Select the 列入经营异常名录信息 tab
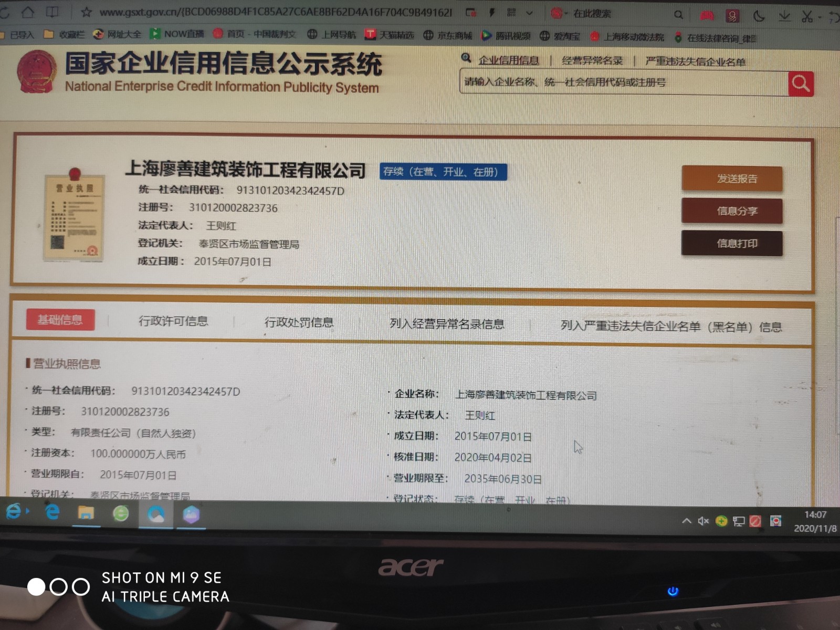Image resolution: width=840 pixels, height=630 pixels. coord(447,324)
